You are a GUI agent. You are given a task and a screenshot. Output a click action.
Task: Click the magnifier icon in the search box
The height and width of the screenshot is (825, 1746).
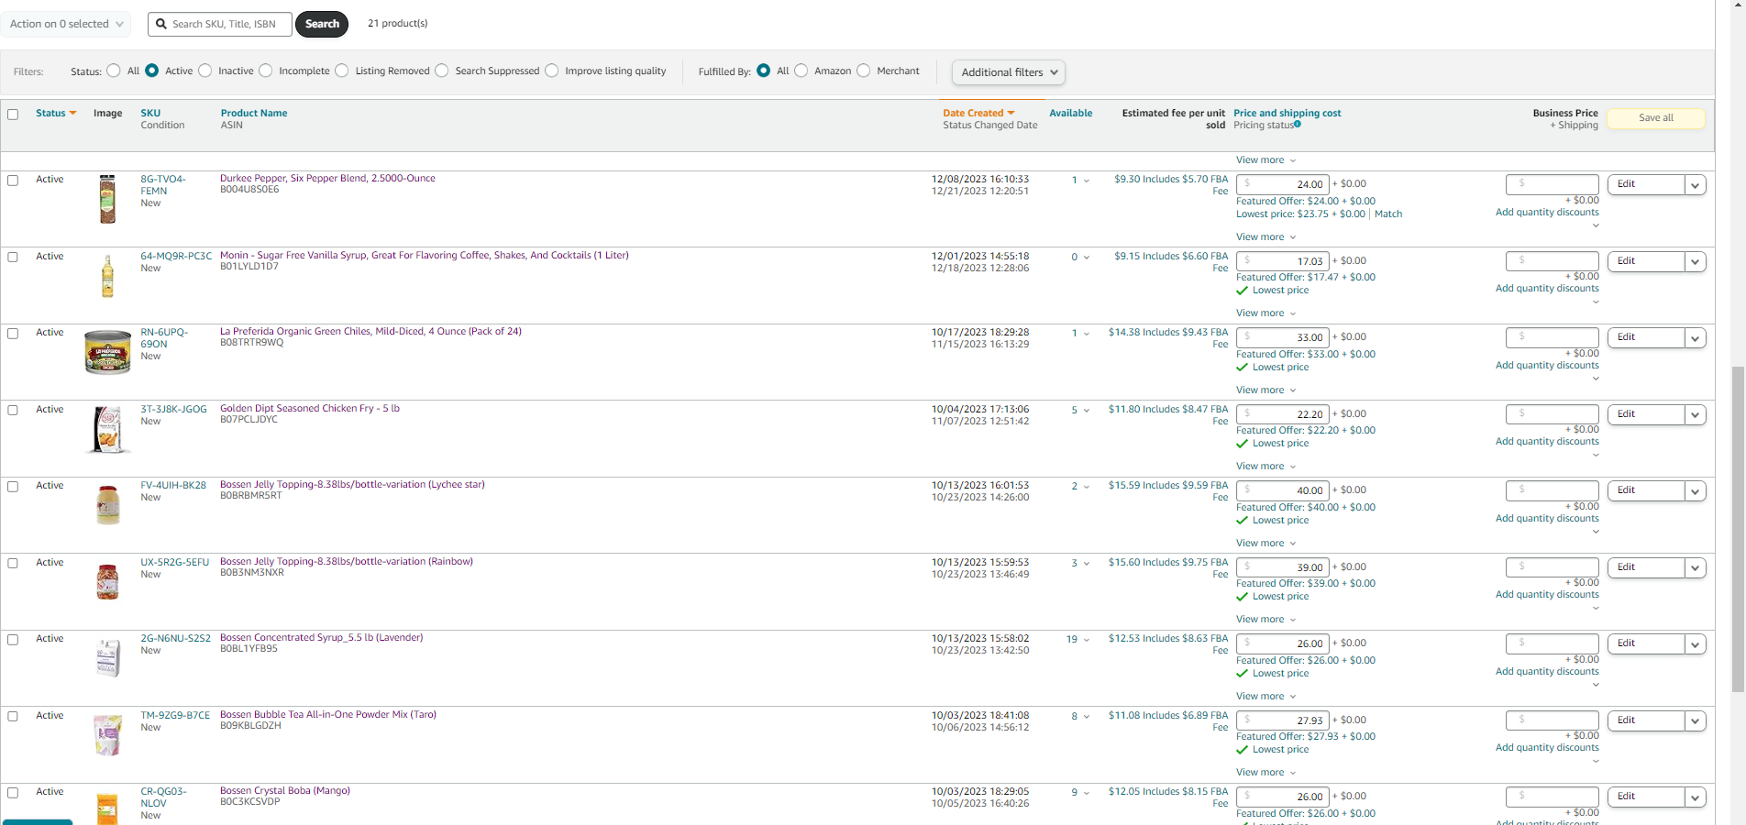tap(161, 24)
